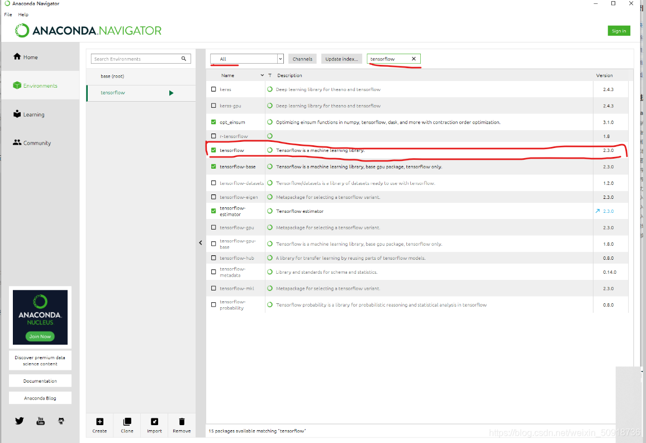Check the tensorflow-hub checkbox

click(213, 258)
